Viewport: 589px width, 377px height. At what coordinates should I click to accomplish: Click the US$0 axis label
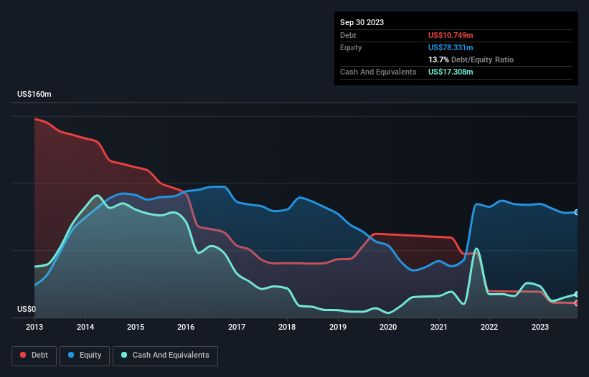click(27, 309)
